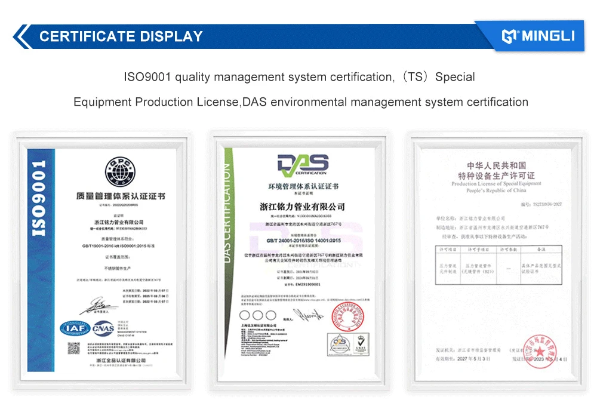Click the permit table on the production license
The image size is (597, 406).
pos(498,264)
